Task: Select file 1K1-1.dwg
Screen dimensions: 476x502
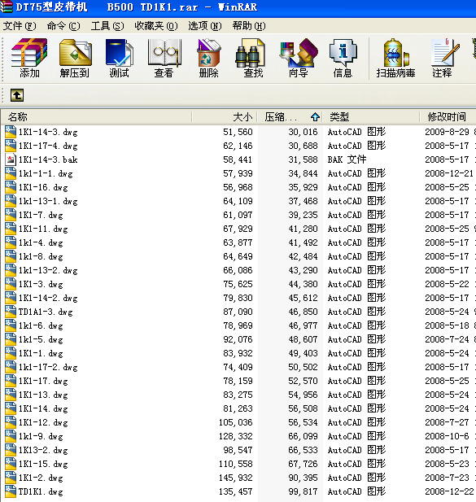Action: point(41,353)
